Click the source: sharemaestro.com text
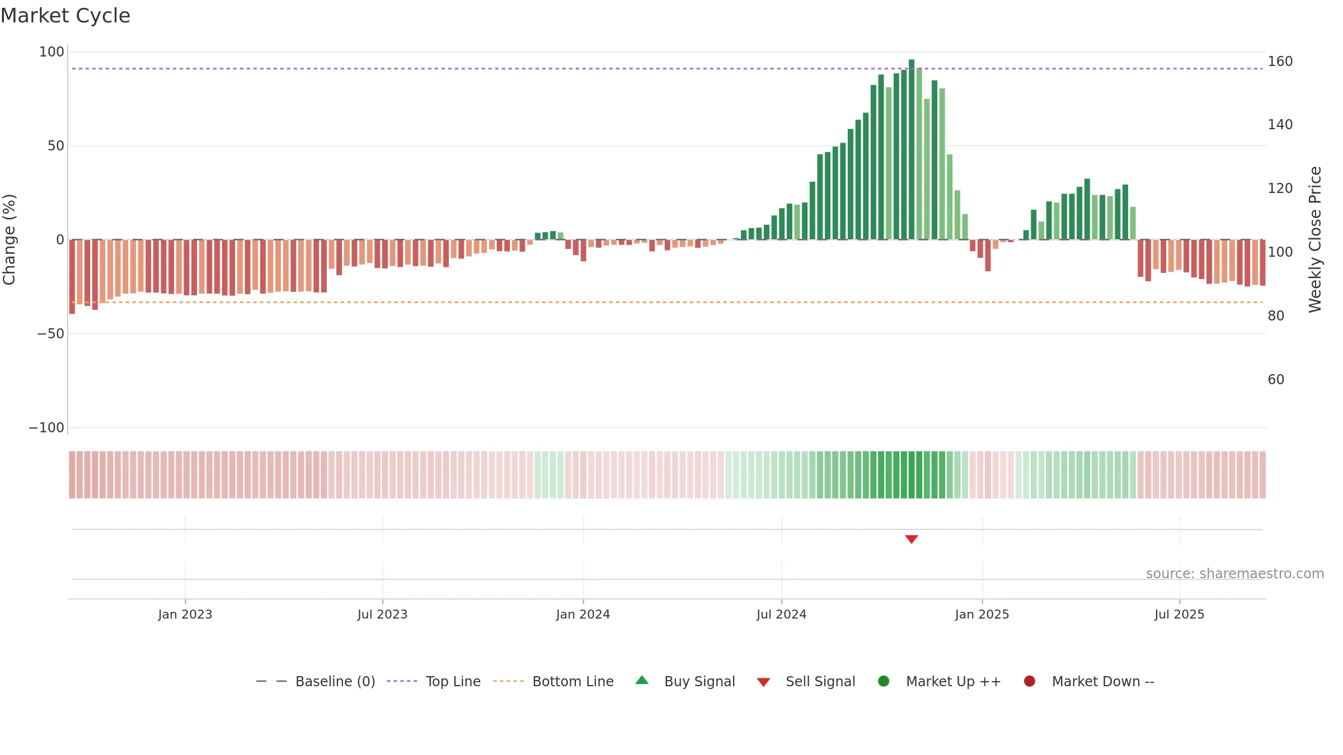Image resolution: width=1343 pixels, height=755 pixels. click(x=1235, y=573)
